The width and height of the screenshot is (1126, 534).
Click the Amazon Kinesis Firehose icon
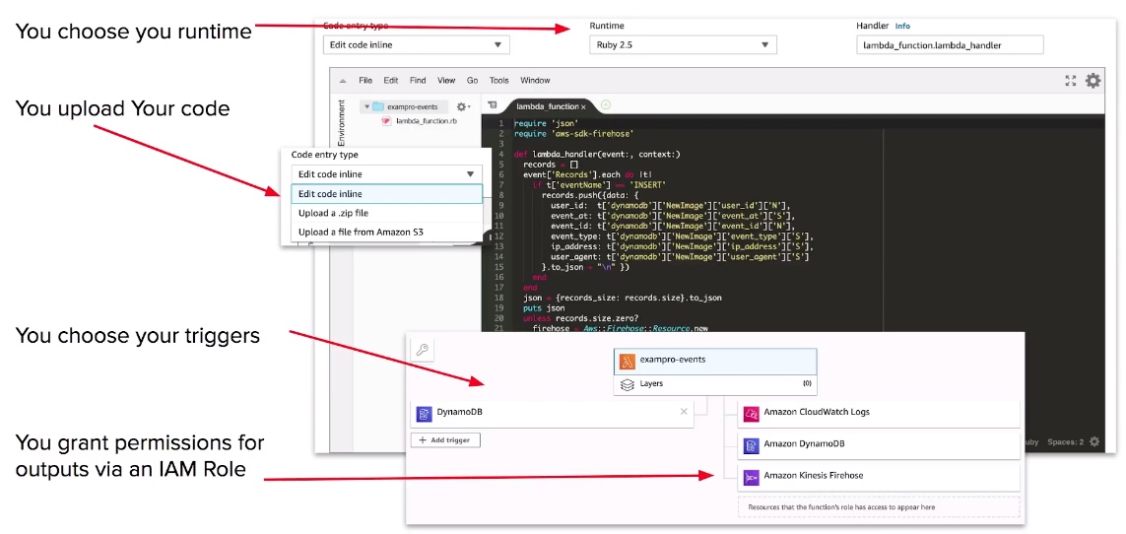point(751,476)
